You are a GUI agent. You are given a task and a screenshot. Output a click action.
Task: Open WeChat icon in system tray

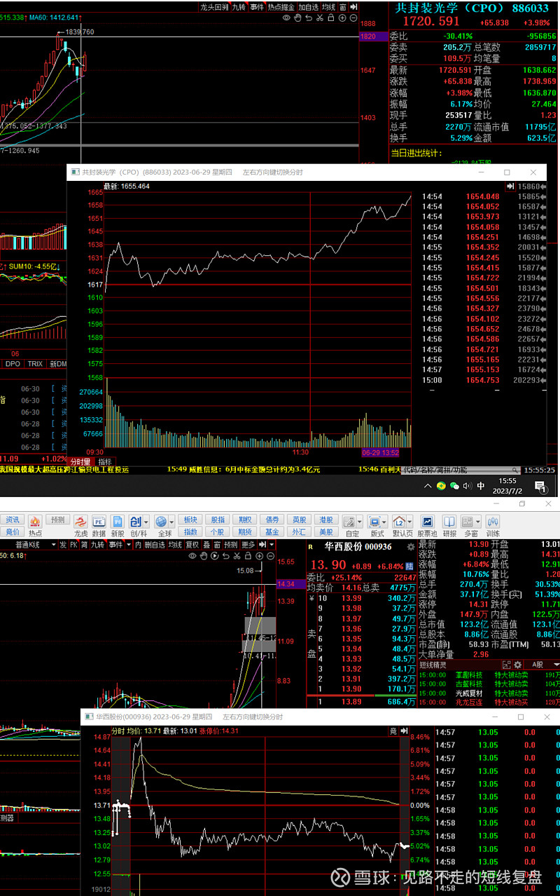pos(454,485)
